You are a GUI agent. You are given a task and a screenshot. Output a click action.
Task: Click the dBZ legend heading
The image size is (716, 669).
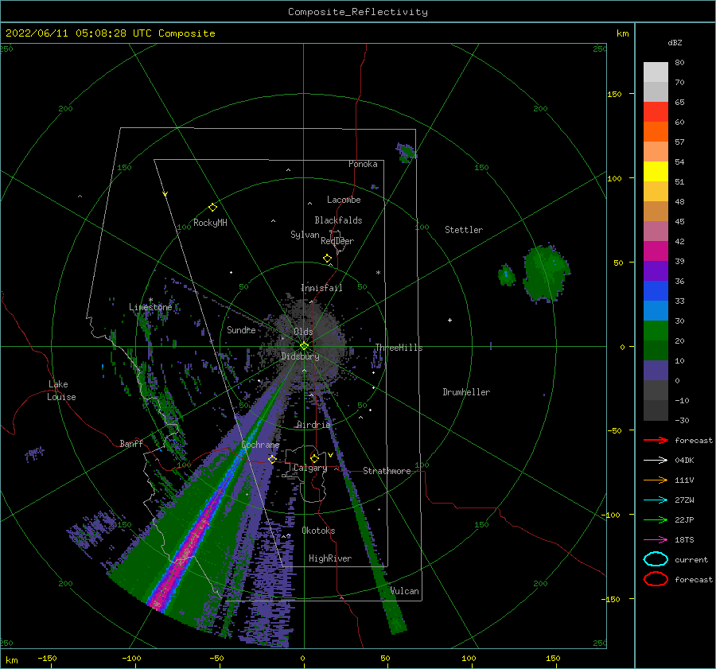pos(675,42)
